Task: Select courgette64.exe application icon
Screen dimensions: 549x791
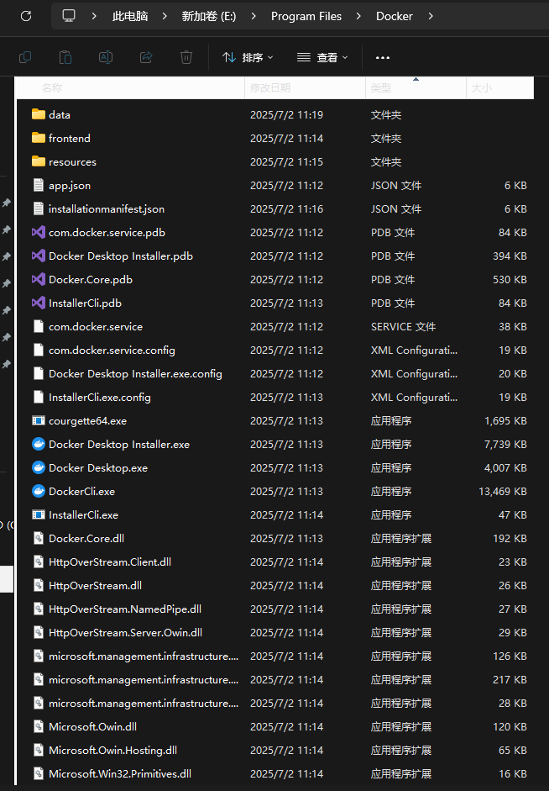Action: tap(39, 420)
